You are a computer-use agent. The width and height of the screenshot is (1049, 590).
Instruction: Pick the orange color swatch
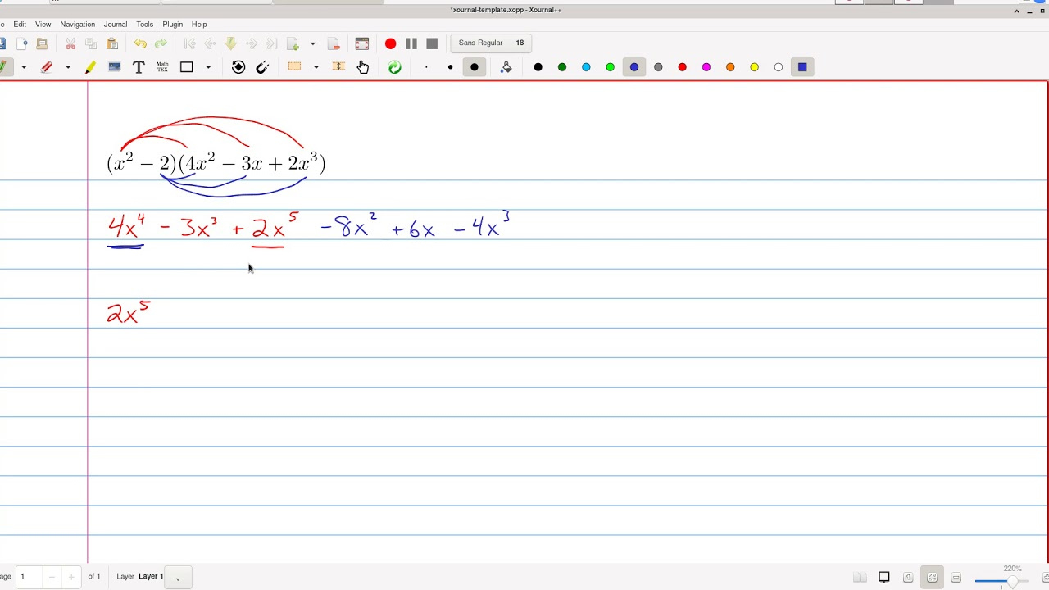(x=730, y=67)
